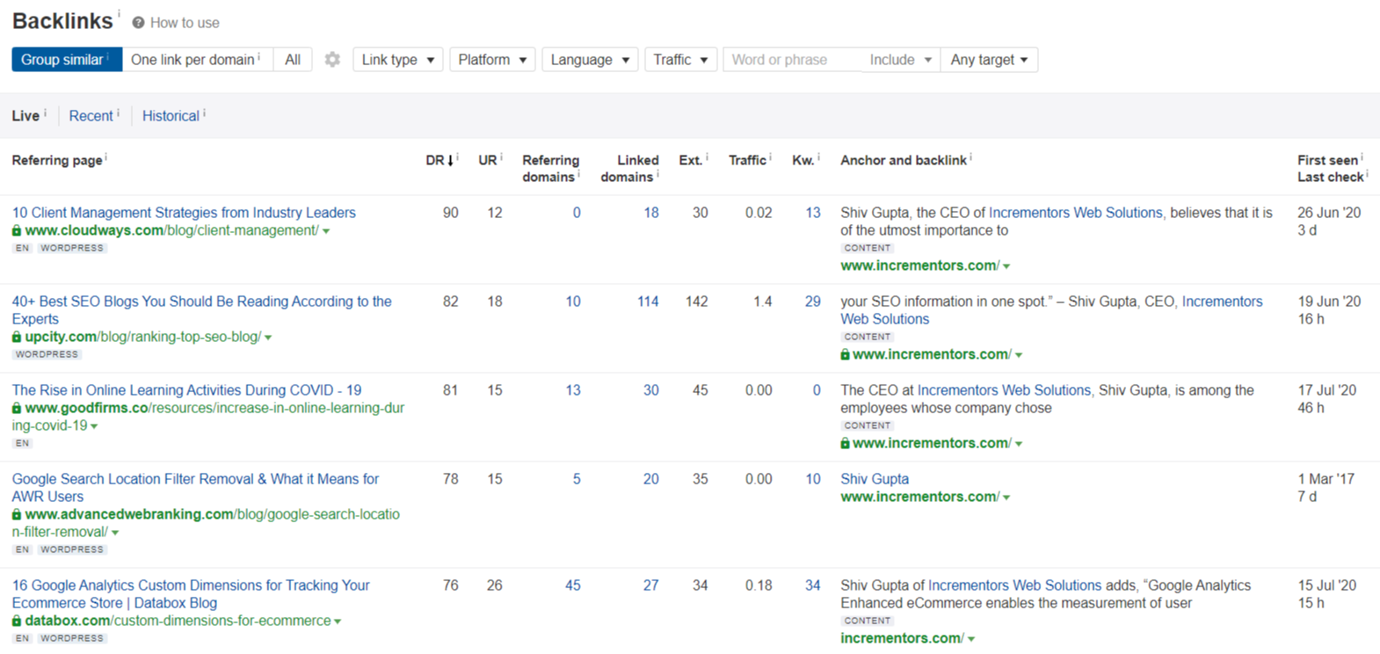Open referring domains count 13

point(573,390)
